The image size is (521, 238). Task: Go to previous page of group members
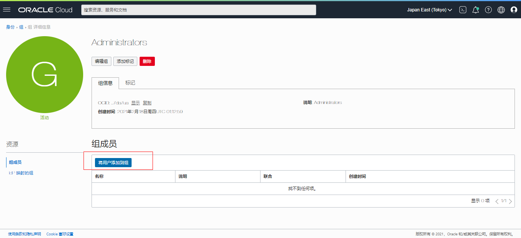tap(497, 201)
